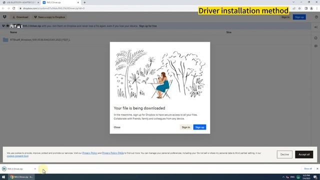The image size is (320, 180).
Task: Collapse the right sidebar with the arrow icon
Action: click(315, 27)
